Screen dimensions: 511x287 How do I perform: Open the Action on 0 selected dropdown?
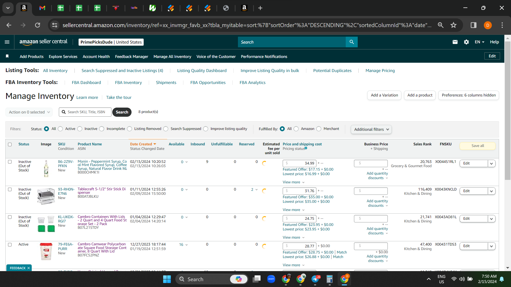click(29, 112)
